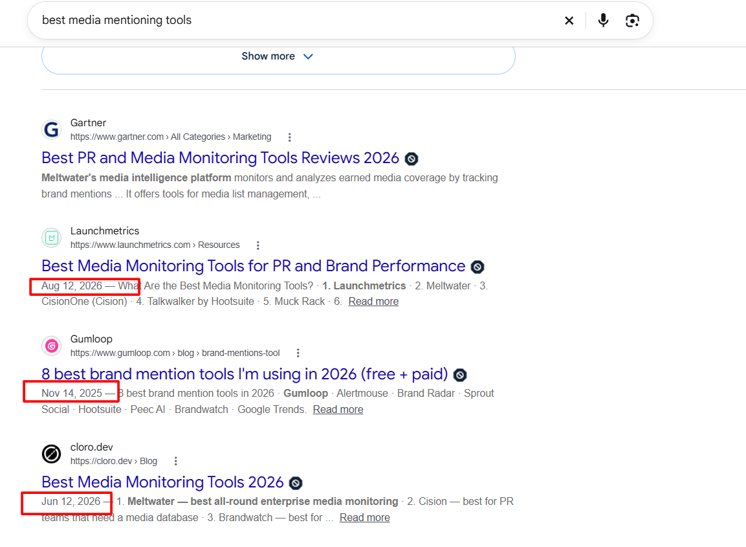This screenshot has height=547, width=746.
Task: Click the Aug 12, 2026 date text
Action: 72,285
